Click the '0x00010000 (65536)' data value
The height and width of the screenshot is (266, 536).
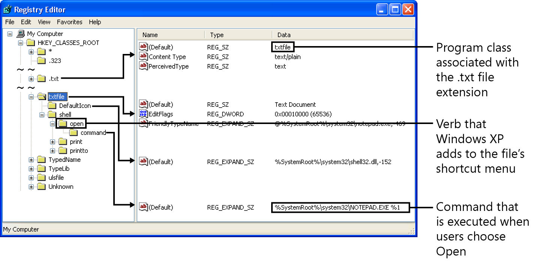(303, 114)
